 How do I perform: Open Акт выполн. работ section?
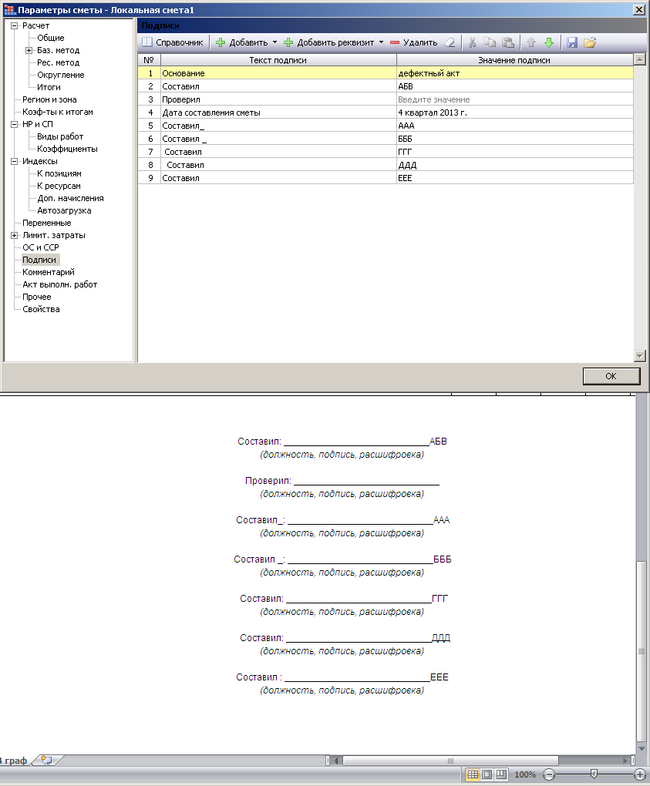[59, 284]
